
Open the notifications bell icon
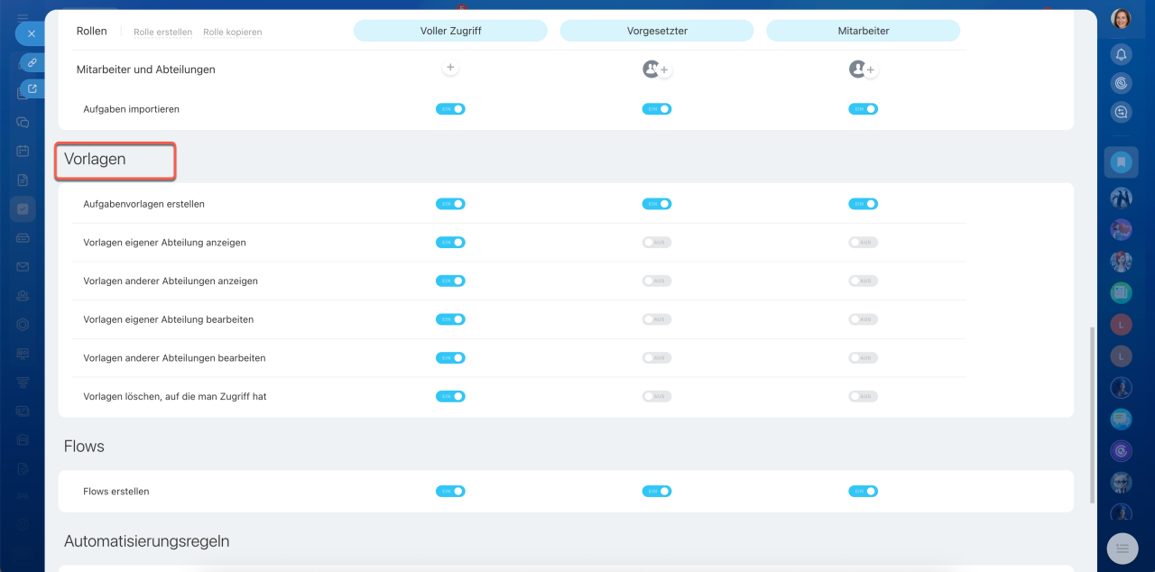1121,54
